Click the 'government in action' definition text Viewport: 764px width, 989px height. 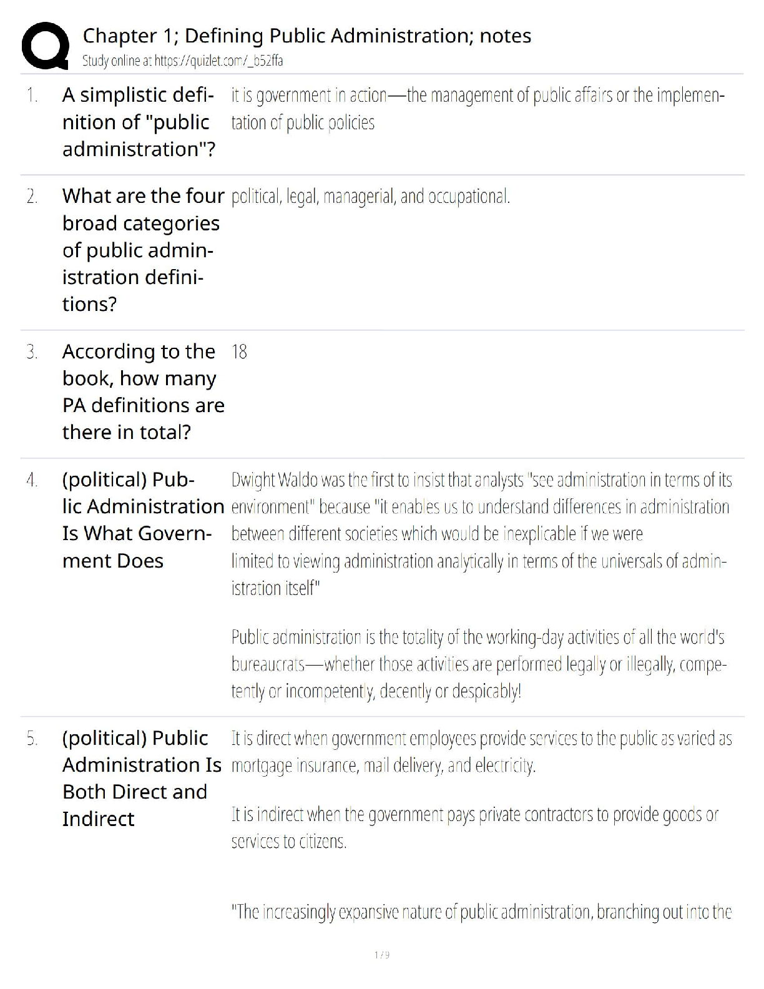pos(477,109)
